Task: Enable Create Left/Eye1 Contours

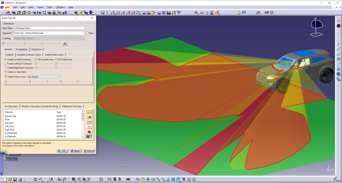Action: point(5,64)
